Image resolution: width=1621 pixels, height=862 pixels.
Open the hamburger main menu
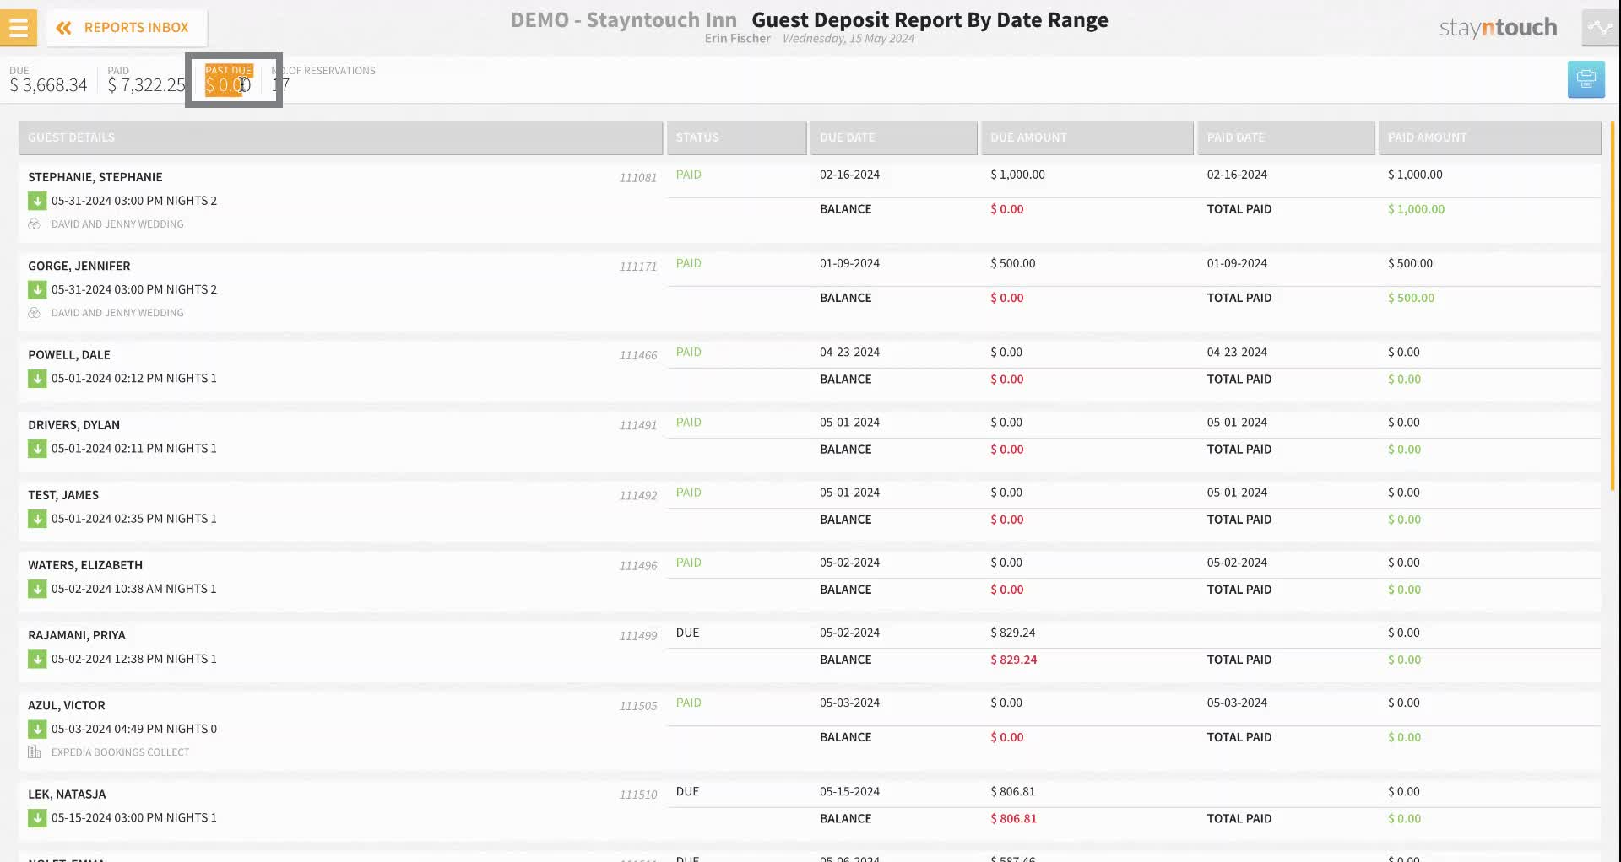(x=19, y=28)
